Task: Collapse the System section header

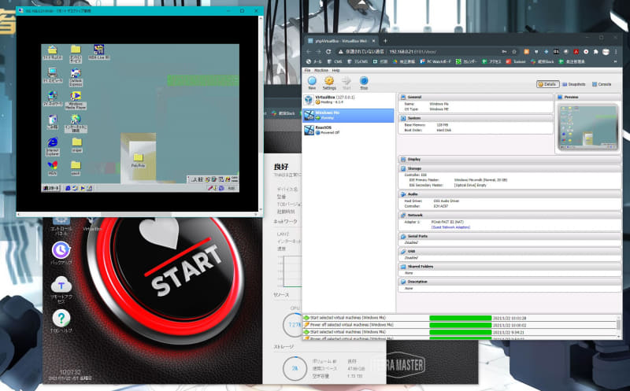Action: point(476,118)
